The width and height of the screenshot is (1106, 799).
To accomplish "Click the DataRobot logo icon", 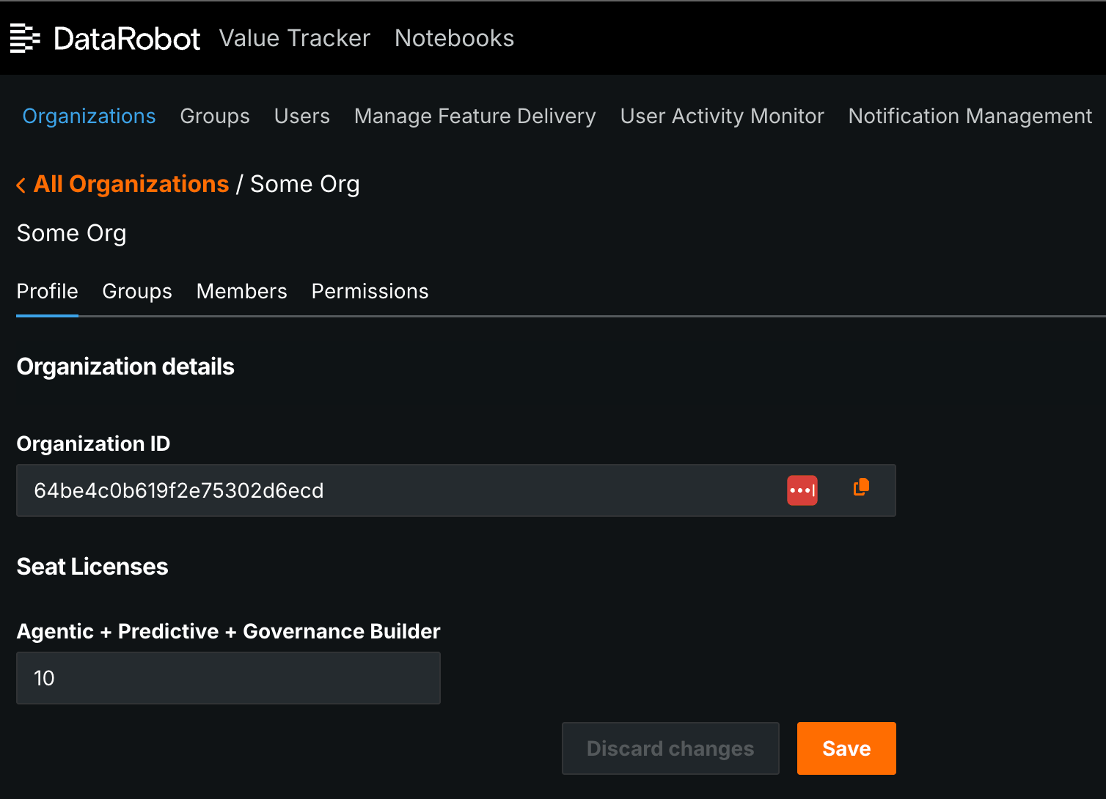I will pos(25,38).
